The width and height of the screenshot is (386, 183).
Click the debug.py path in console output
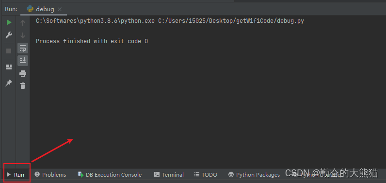tap(231, 21)
